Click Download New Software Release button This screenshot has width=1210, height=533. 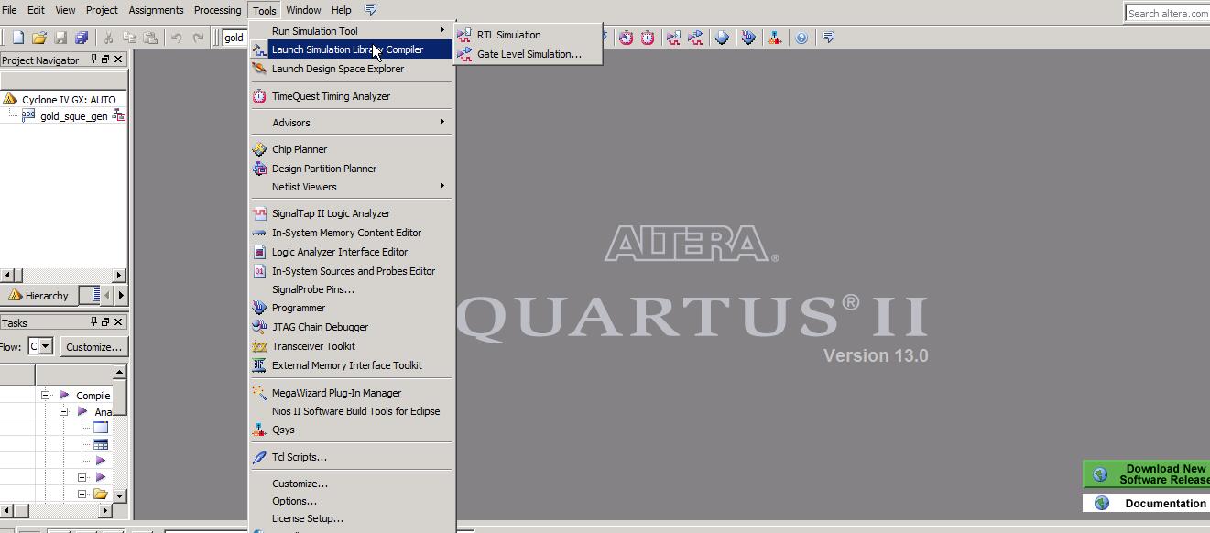pyautogui.click(x=1147, y=474)
